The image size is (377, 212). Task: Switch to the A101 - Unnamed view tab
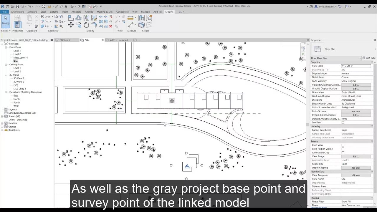pos(119,40)
